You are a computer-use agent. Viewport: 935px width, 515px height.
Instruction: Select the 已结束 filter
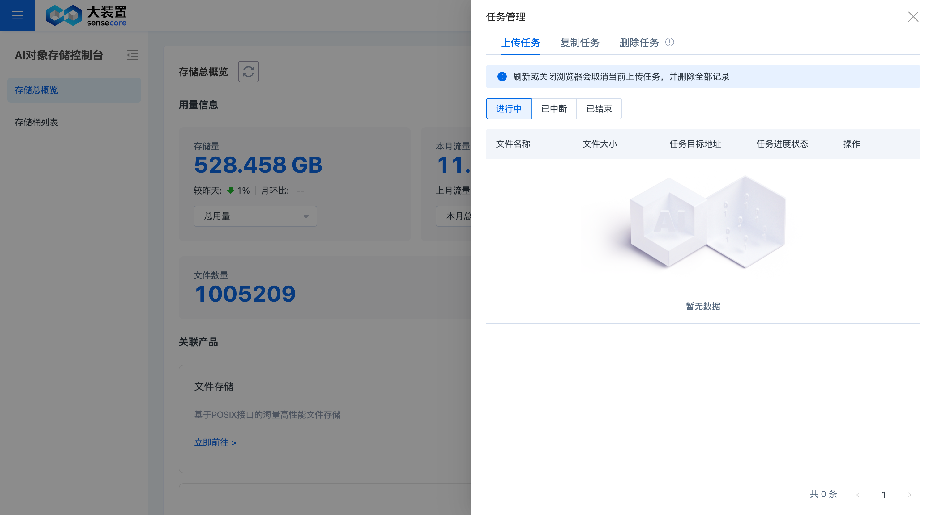click(x=599, y=109)
